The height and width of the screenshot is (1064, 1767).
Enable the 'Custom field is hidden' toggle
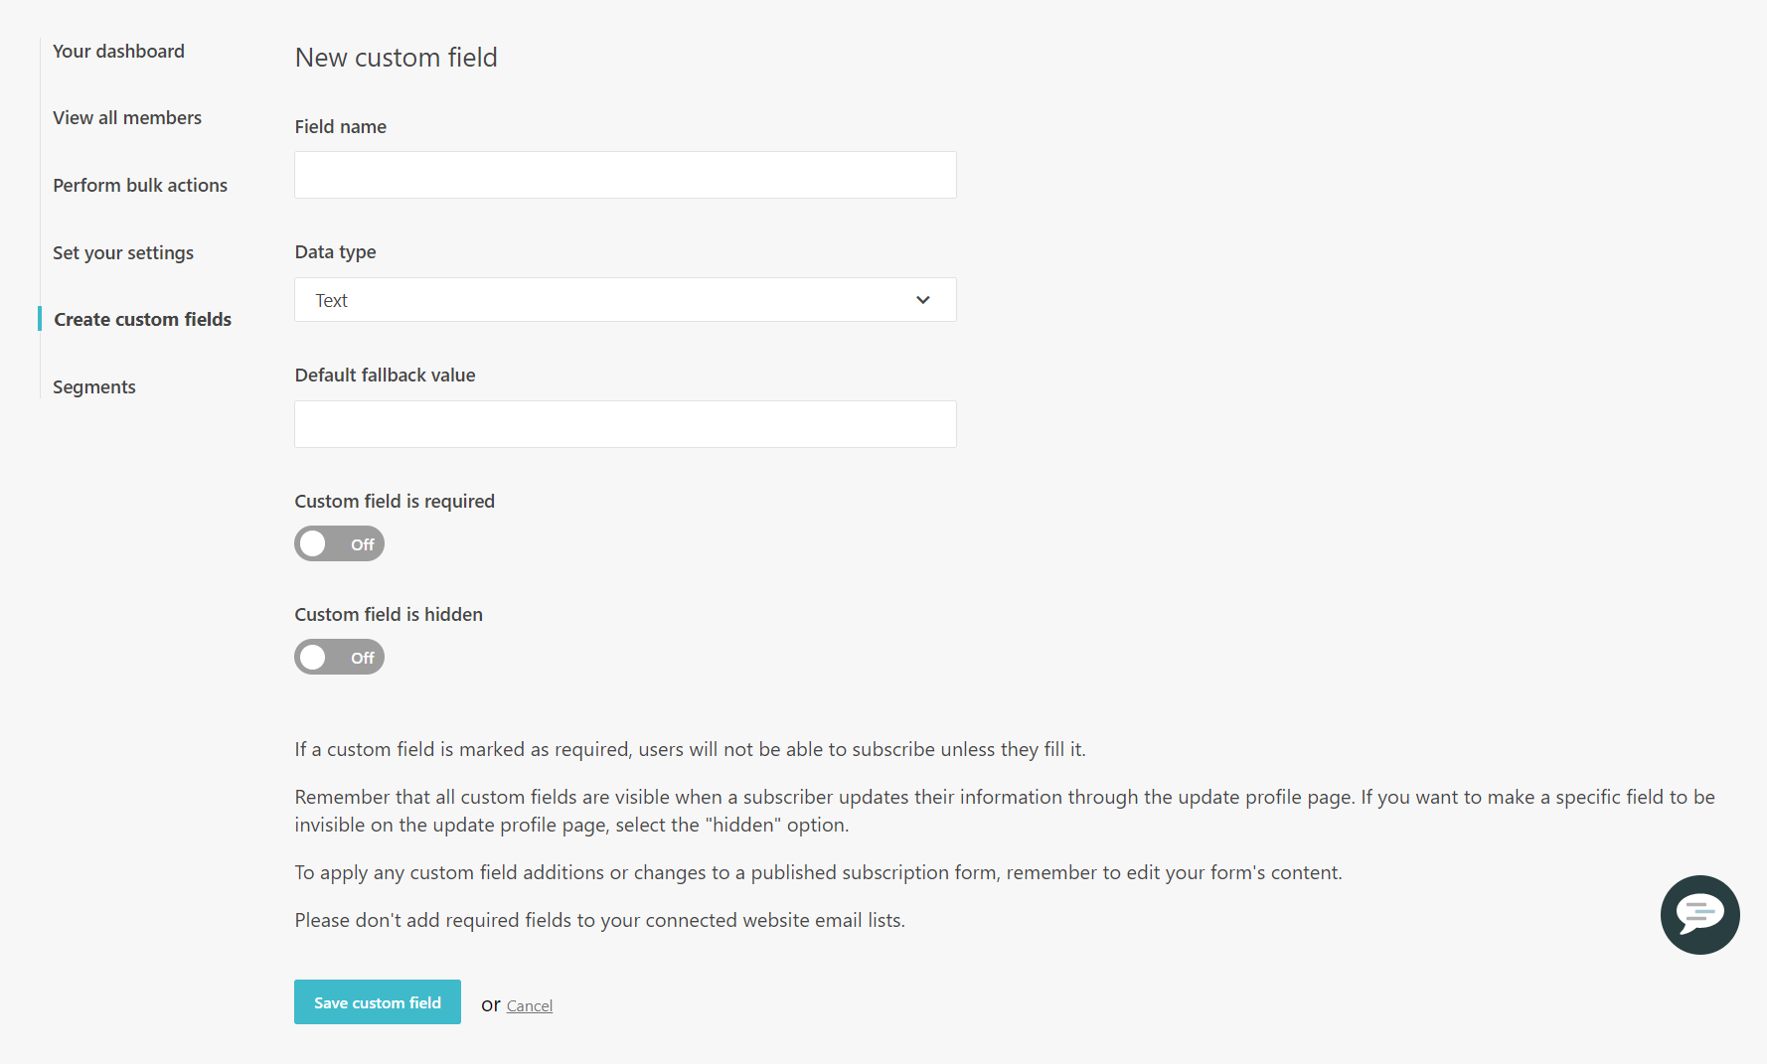click(339, 657)
